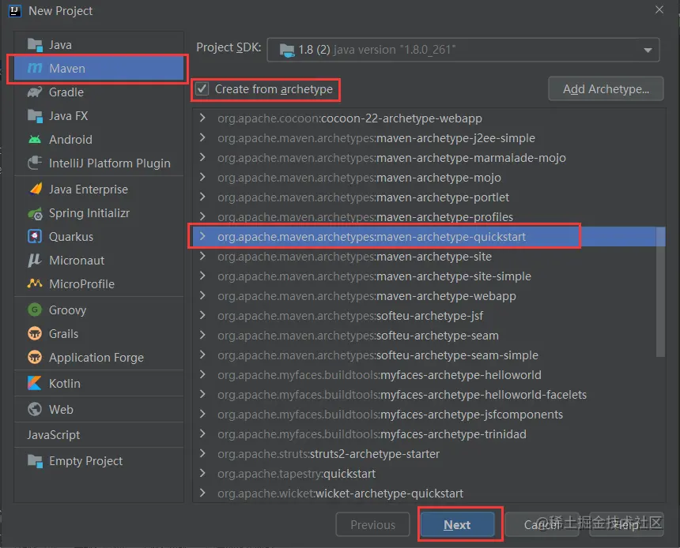Click the Next button

click(x=458, y=524)
